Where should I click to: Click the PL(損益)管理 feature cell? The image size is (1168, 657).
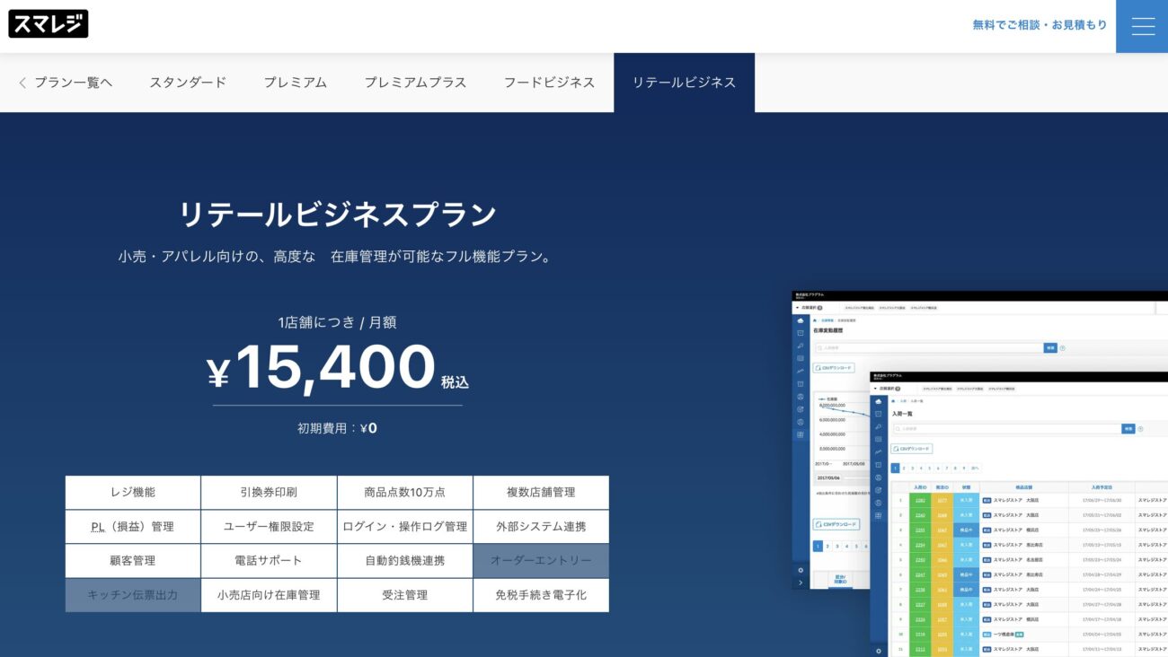133,527
